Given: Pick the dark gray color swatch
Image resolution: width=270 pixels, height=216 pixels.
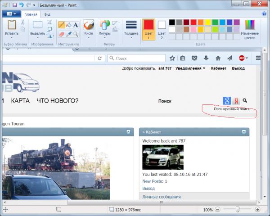Looking at the screenshot, I should point(179,22).
